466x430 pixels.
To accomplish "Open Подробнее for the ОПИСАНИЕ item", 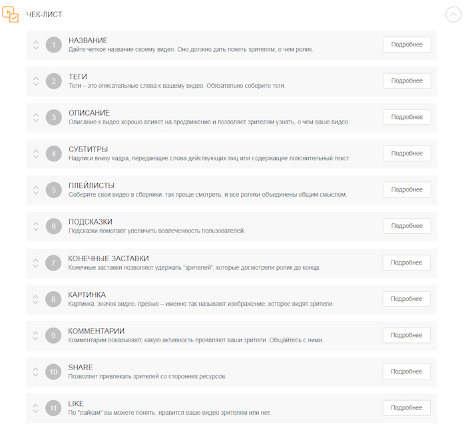I will click(x=407, y=117).
